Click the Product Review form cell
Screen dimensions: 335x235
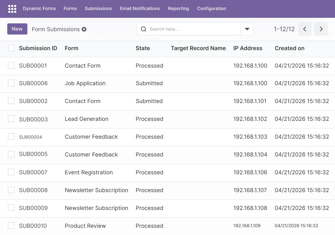85,226
